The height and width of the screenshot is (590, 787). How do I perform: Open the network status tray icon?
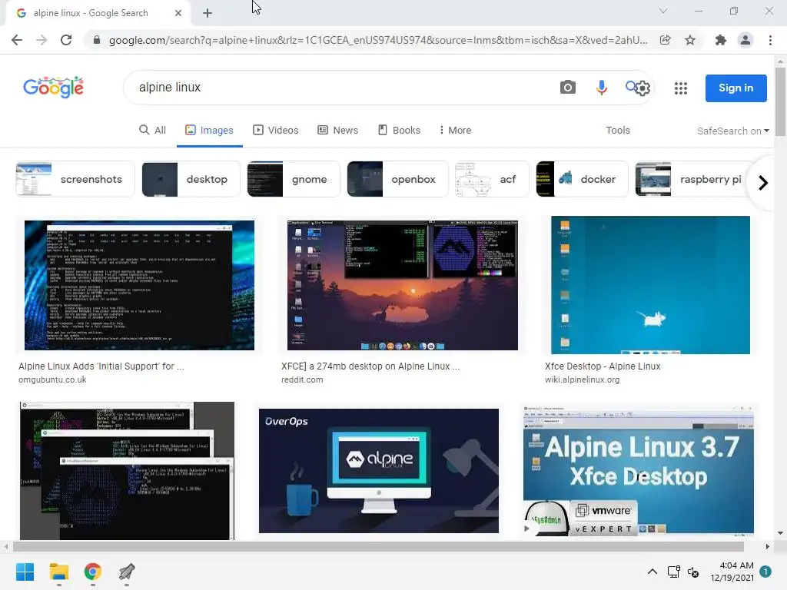(673, 572)
